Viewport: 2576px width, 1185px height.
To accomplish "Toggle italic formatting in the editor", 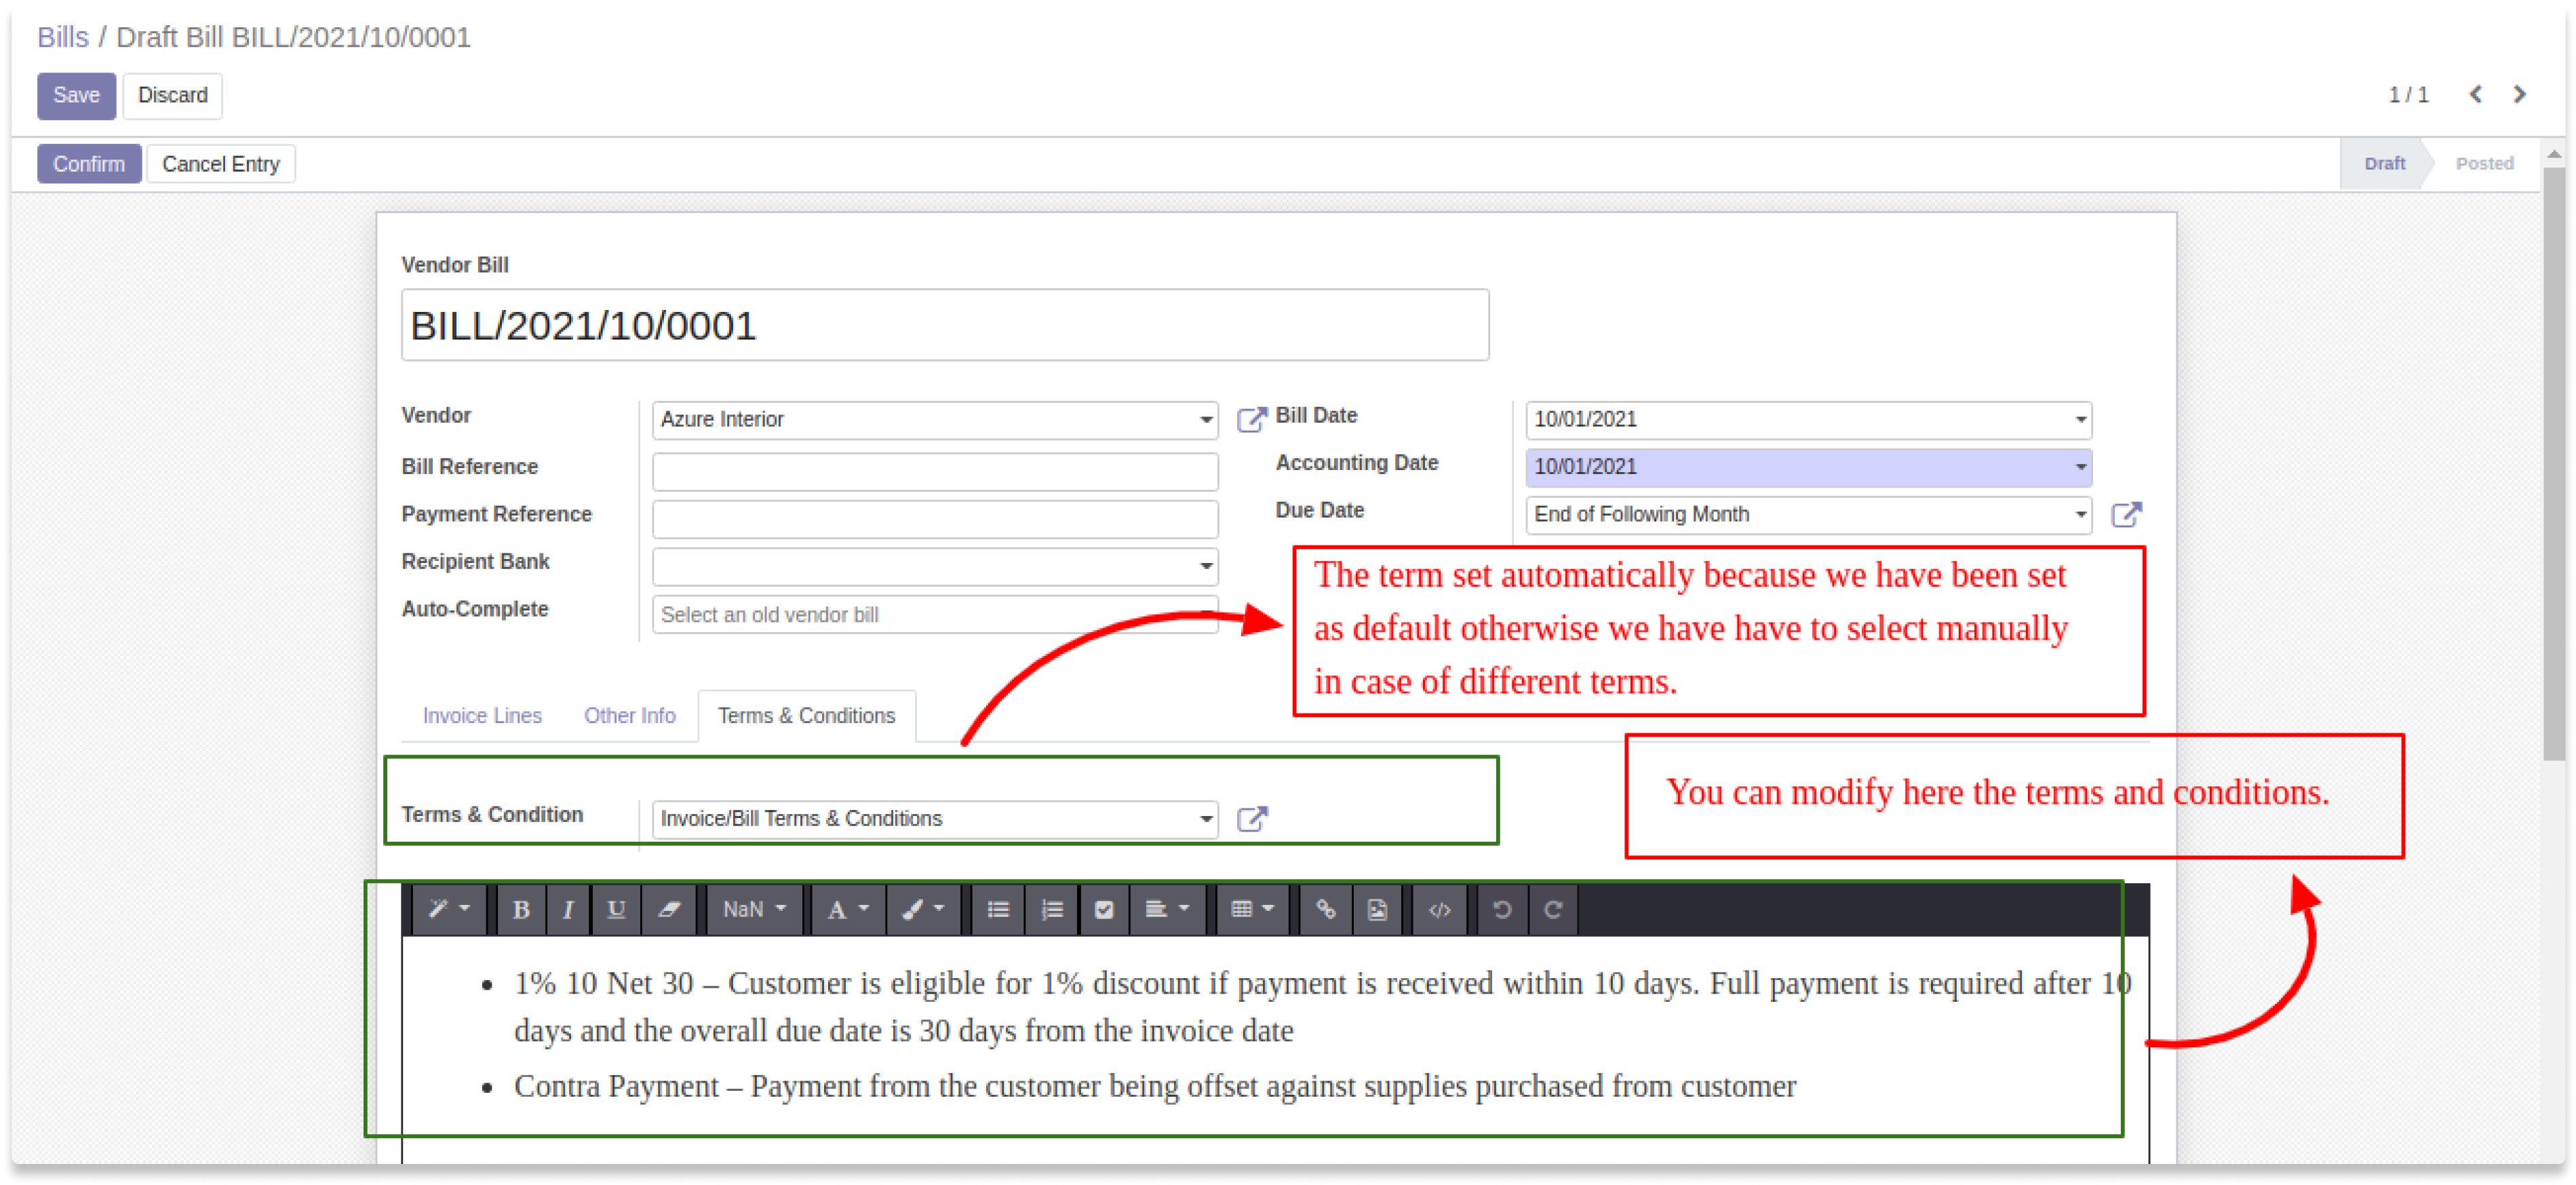I will (567, 909).
